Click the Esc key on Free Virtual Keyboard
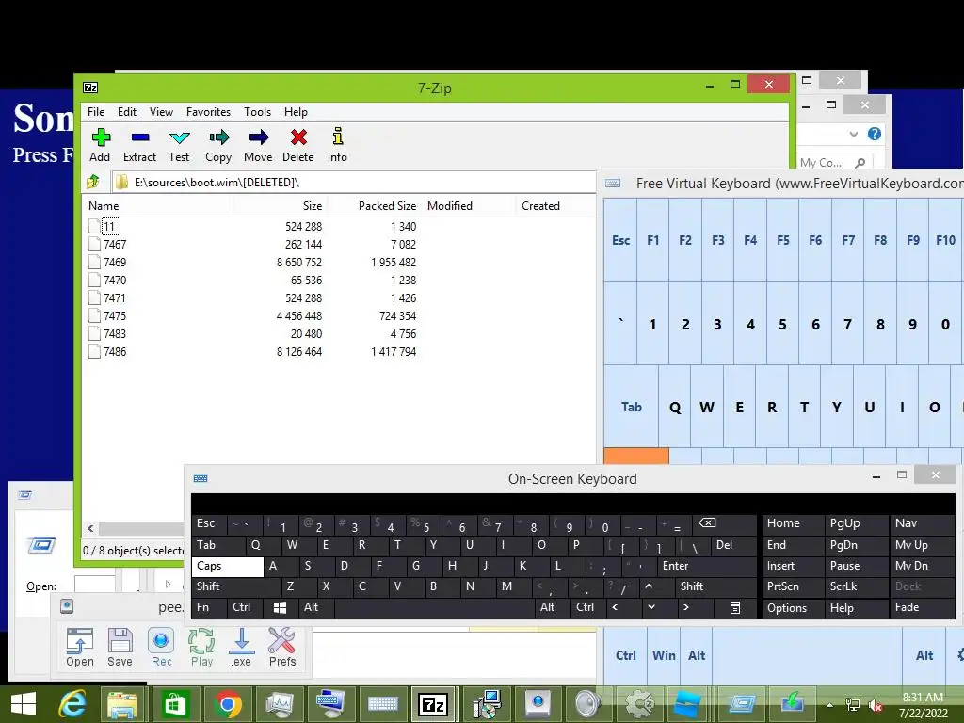 point(620,240)
